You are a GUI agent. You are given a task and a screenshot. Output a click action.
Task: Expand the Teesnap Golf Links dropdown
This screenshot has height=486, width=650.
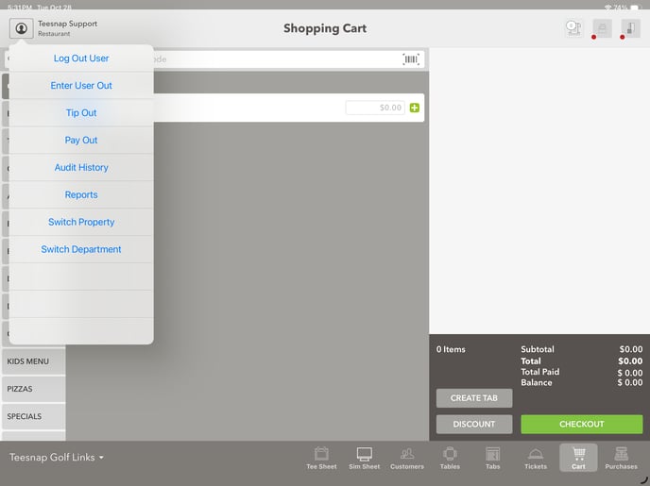(x=57, y=458)
